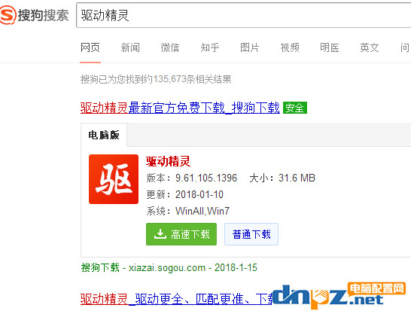The image size is (411, 314).
Task: Open the 驱动精灵_驱动更全、匹配更准 result link
Action: (176, 299)
